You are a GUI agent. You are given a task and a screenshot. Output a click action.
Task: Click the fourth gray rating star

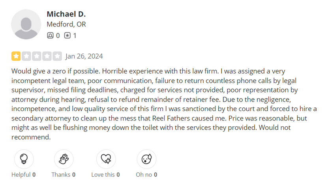[x=47, y=56]
